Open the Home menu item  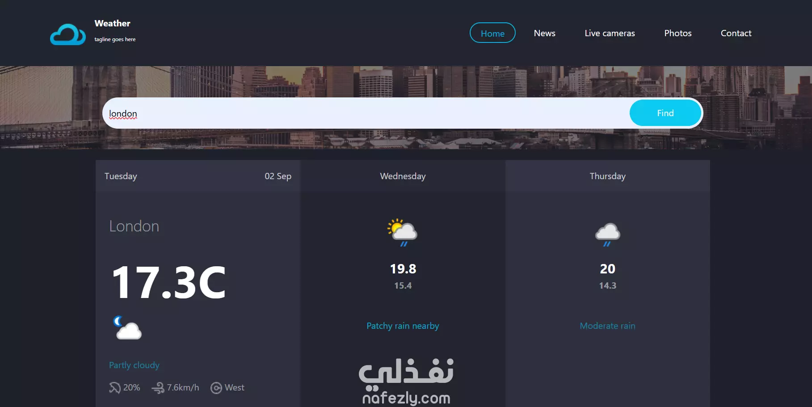pyautogui.click(x=492, y=33)
